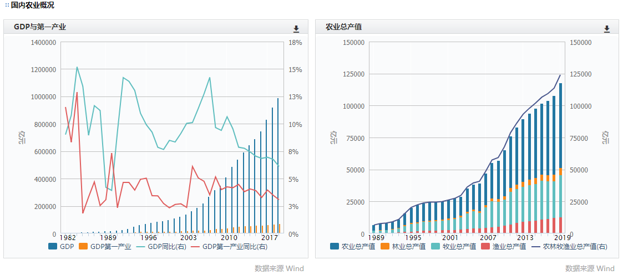Click the tallest blue GDP bar
623x275 pixels.
click(278, 166)
